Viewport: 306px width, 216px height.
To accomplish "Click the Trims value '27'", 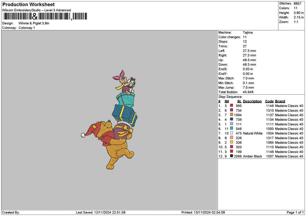I will point(245,46).
